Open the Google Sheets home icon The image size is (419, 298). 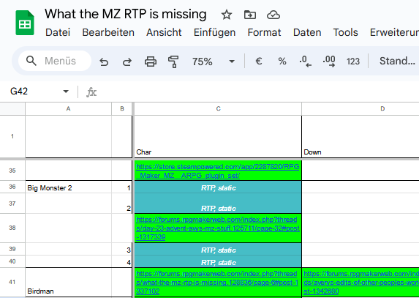25,23
